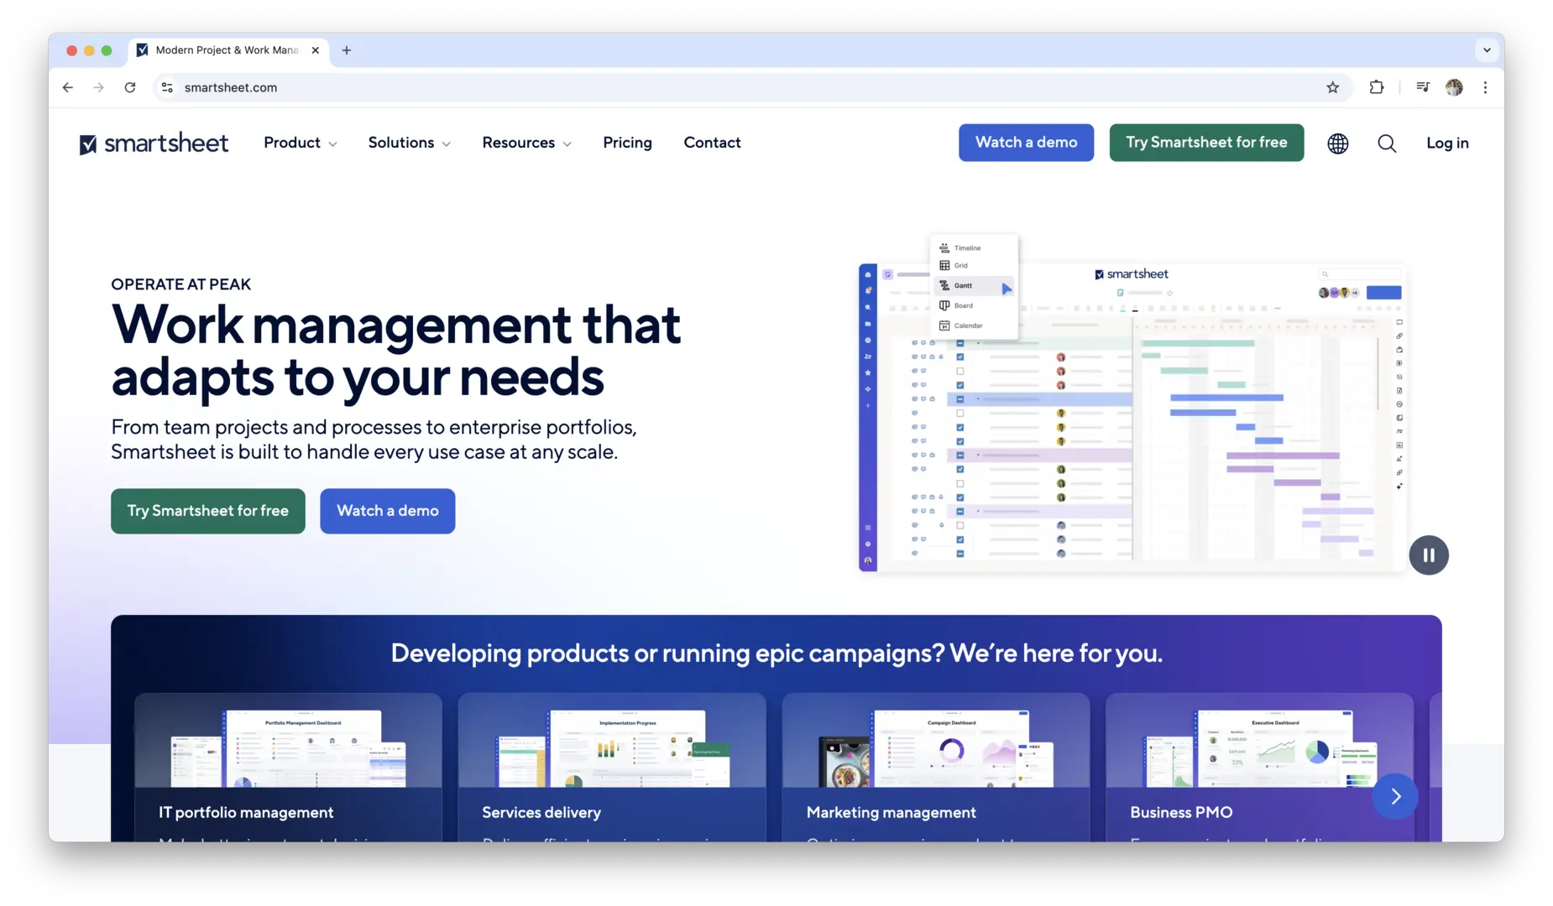Open the language globe icon

coord(1337,143)
